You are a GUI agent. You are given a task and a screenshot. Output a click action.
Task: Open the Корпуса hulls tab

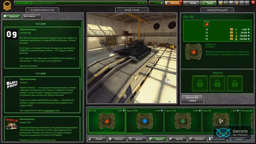(117, 139)
